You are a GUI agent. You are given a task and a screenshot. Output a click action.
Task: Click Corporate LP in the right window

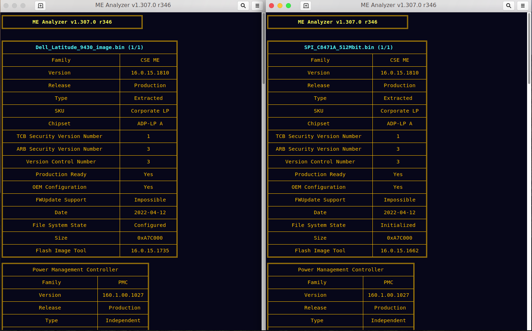click(400, 111)
